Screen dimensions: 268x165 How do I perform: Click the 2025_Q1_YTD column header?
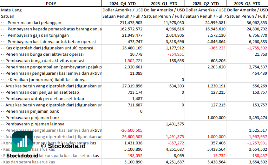(x=164, y=3)
